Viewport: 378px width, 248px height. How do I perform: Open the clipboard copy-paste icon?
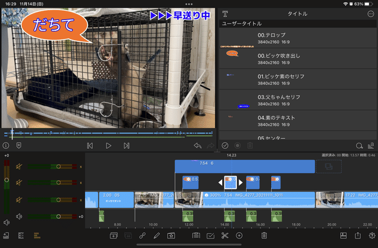(x=196, y=235)
